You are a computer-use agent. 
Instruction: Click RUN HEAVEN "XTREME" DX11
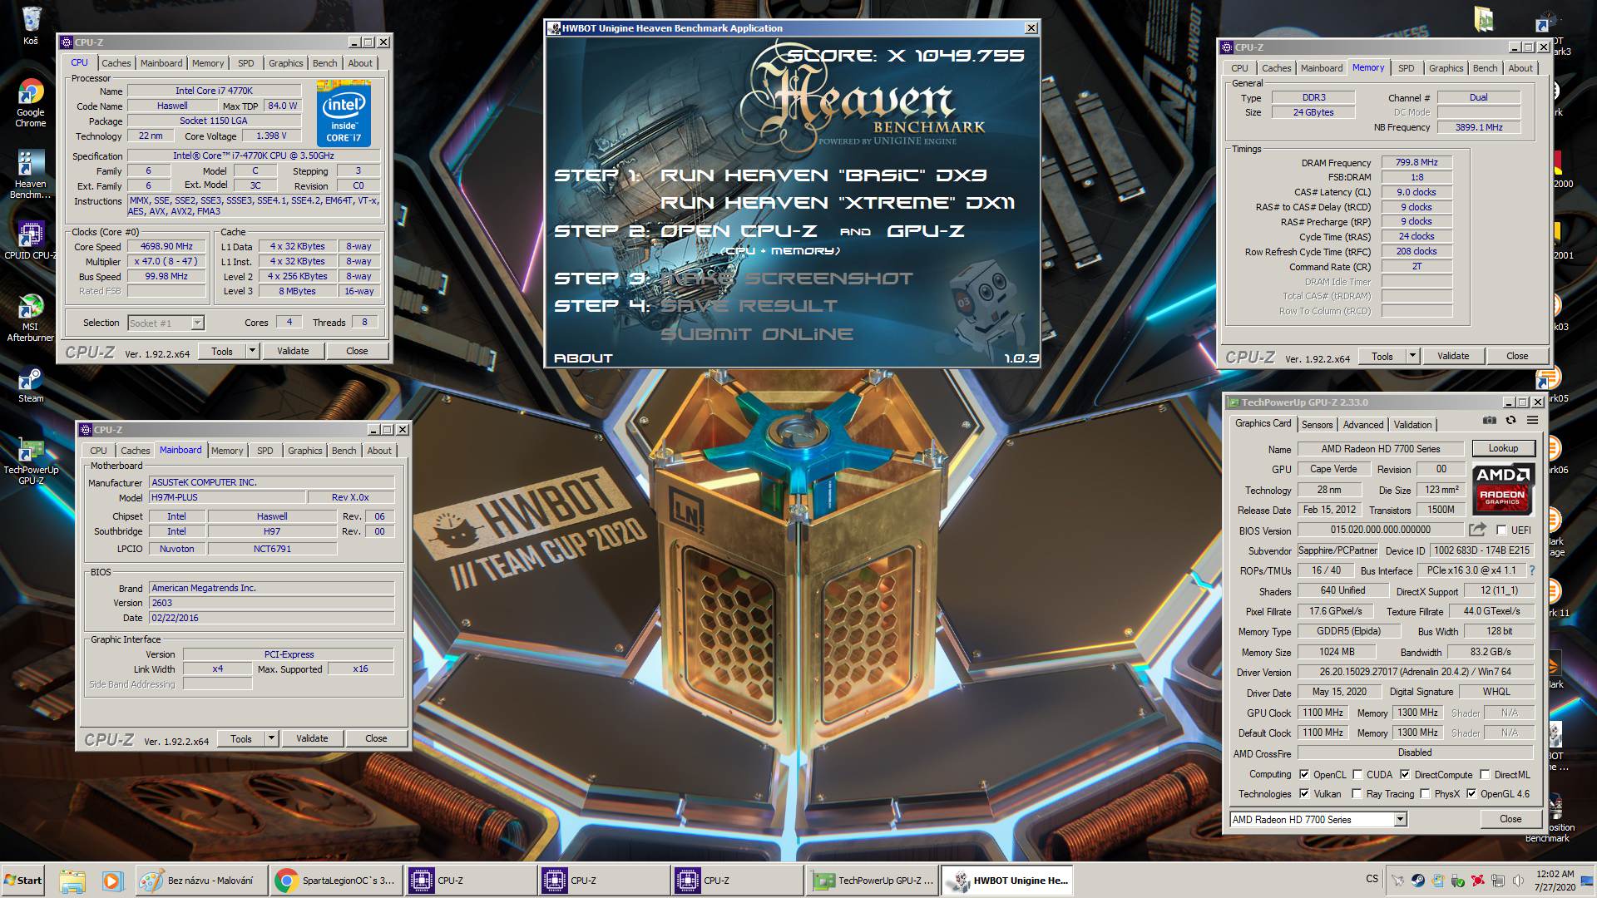point(837,203)
